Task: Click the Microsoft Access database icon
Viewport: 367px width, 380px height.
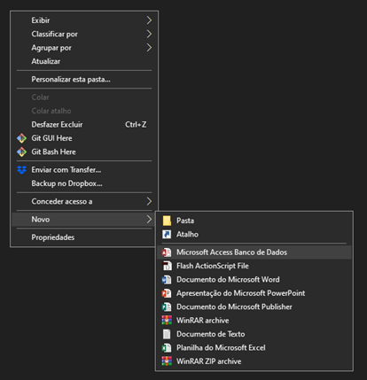Action: pyautogui.click(x=167, y=252)
